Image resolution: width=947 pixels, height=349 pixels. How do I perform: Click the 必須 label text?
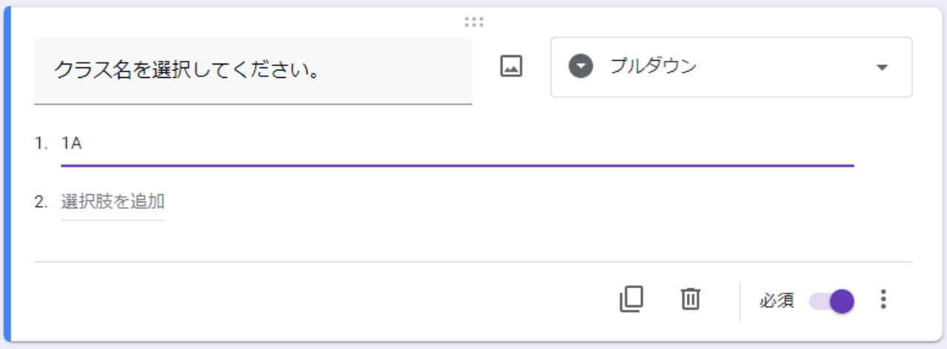[777, 301]
